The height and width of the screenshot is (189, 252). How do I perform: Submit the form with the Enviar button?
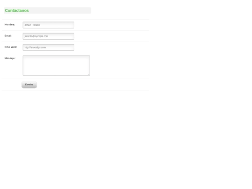point(29,84)
